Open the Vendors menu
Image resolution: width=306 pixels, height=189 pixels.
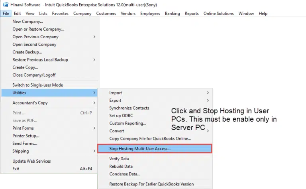(x=128, y=14)
